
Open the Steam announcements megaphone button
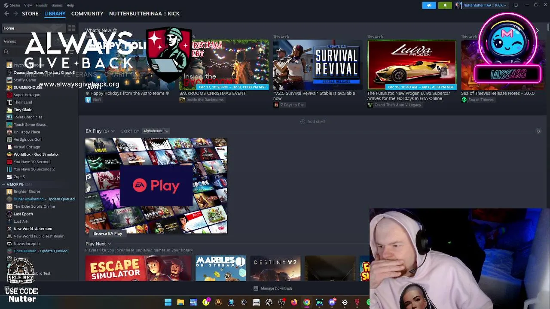pyautogui.click(x=429, y=5)
